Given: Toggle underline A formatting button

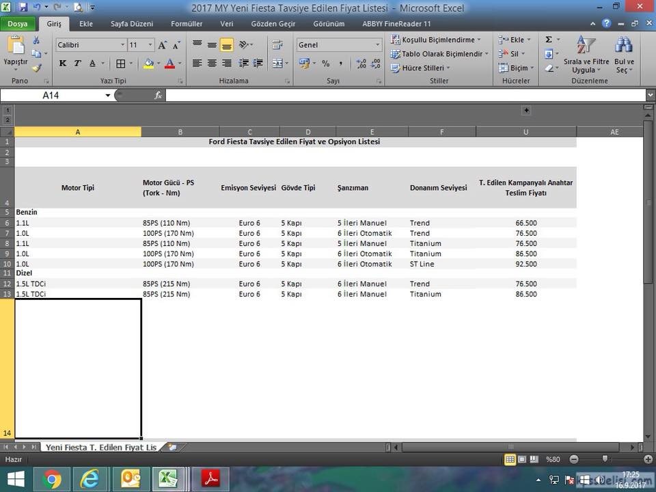Looking at the screenshot, I should point(92,63).
